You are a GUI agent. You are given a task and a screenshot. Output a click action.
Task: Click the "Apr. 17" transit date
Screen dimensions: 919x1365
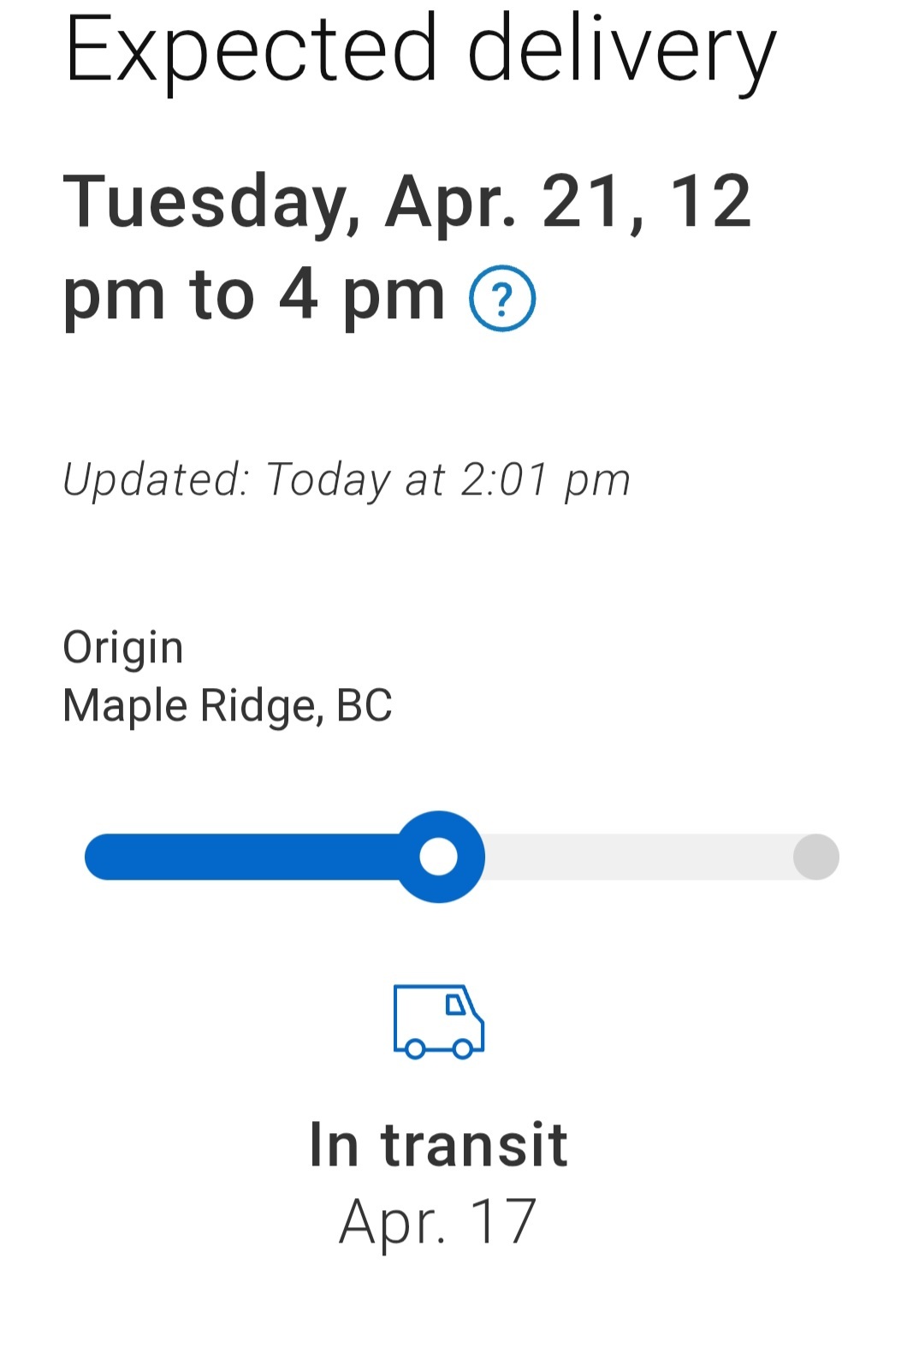click(438, 1221)
